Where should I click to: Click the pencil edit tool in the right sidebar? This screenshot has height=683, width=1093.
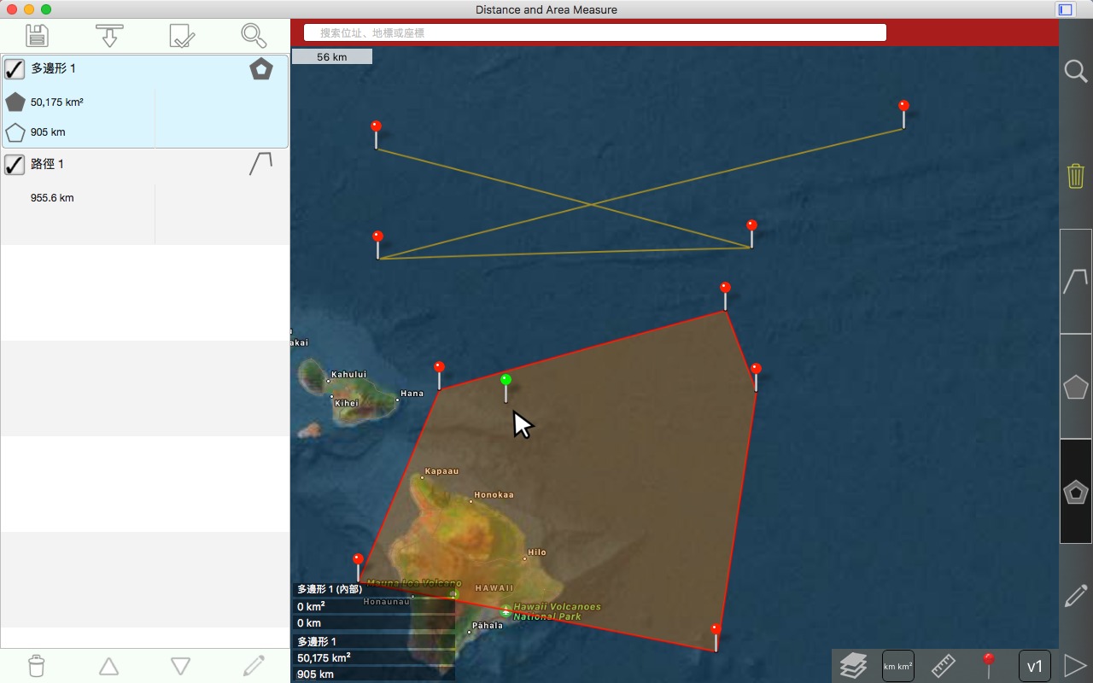click(x=1076, y=596)
